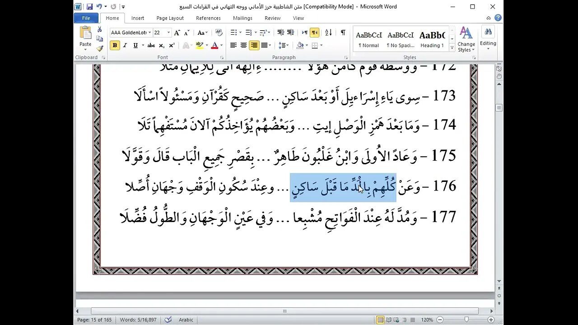Decrease the paragraph indent

tap(280, 32)
